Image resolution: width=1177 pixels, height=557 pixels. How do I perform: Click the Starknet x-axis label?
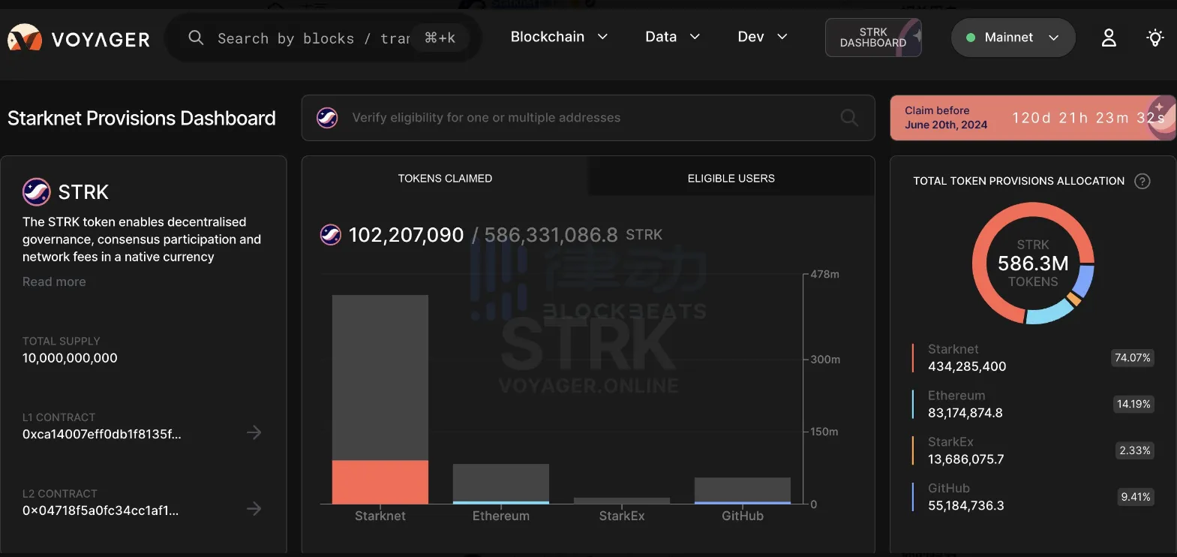point(380,516)
